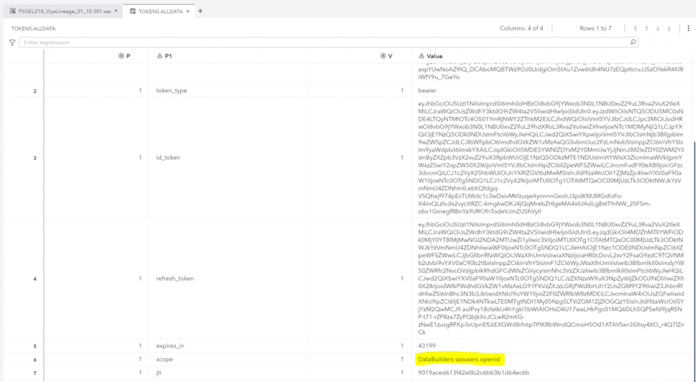Go to previous rows up arrow
The image size is (696, 382).
[646, 29]
